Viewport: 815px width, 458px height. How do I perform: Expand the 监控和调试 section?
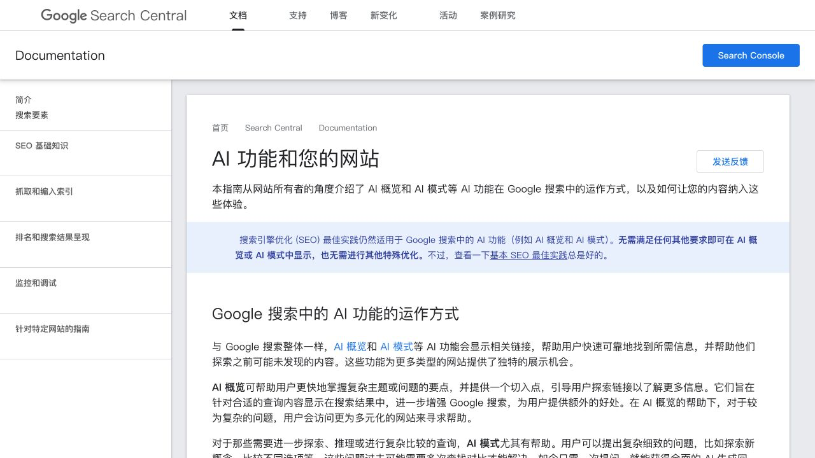pos(36,283)
